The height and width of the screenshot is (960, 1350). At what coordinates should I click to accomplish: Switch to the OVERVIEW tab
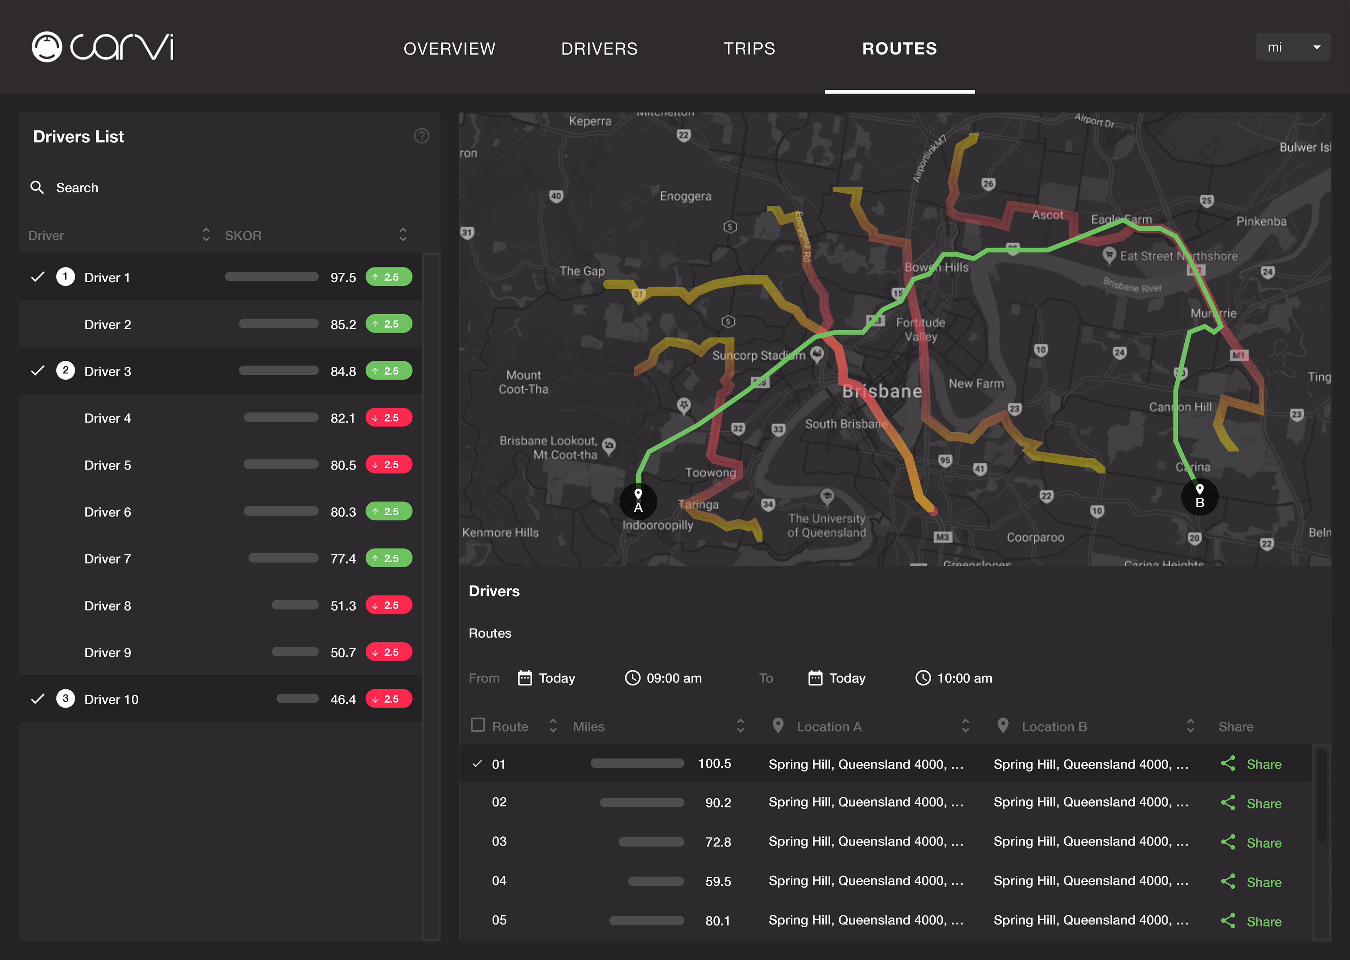(449, 49)
